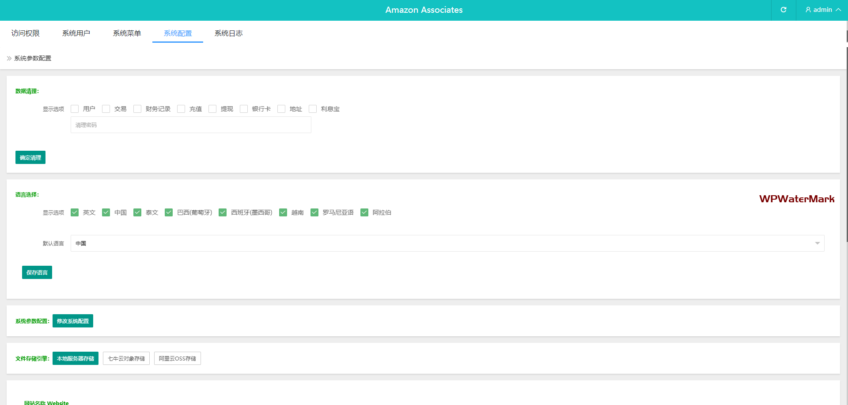Click the breadcrumb double-arrow icon
848x405 pixels.
coord(9,58)
